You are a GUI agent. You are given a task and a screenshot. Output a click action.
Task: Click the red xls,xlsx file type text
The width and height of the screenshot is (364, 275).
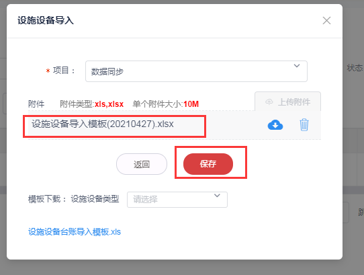click(x=109, y=104)
